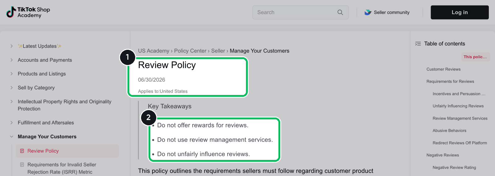The height and width of the screenshot is (176, 495).
Task: Focus the Search input field
Action: [300, 12]
